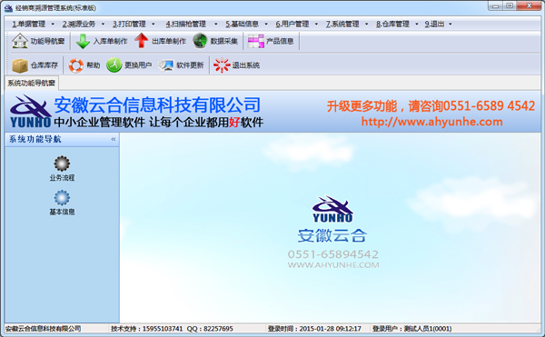The image size is (545, 337).
Task: Click 登录时间 entry in status bar
Action: [x=314, y=329]
